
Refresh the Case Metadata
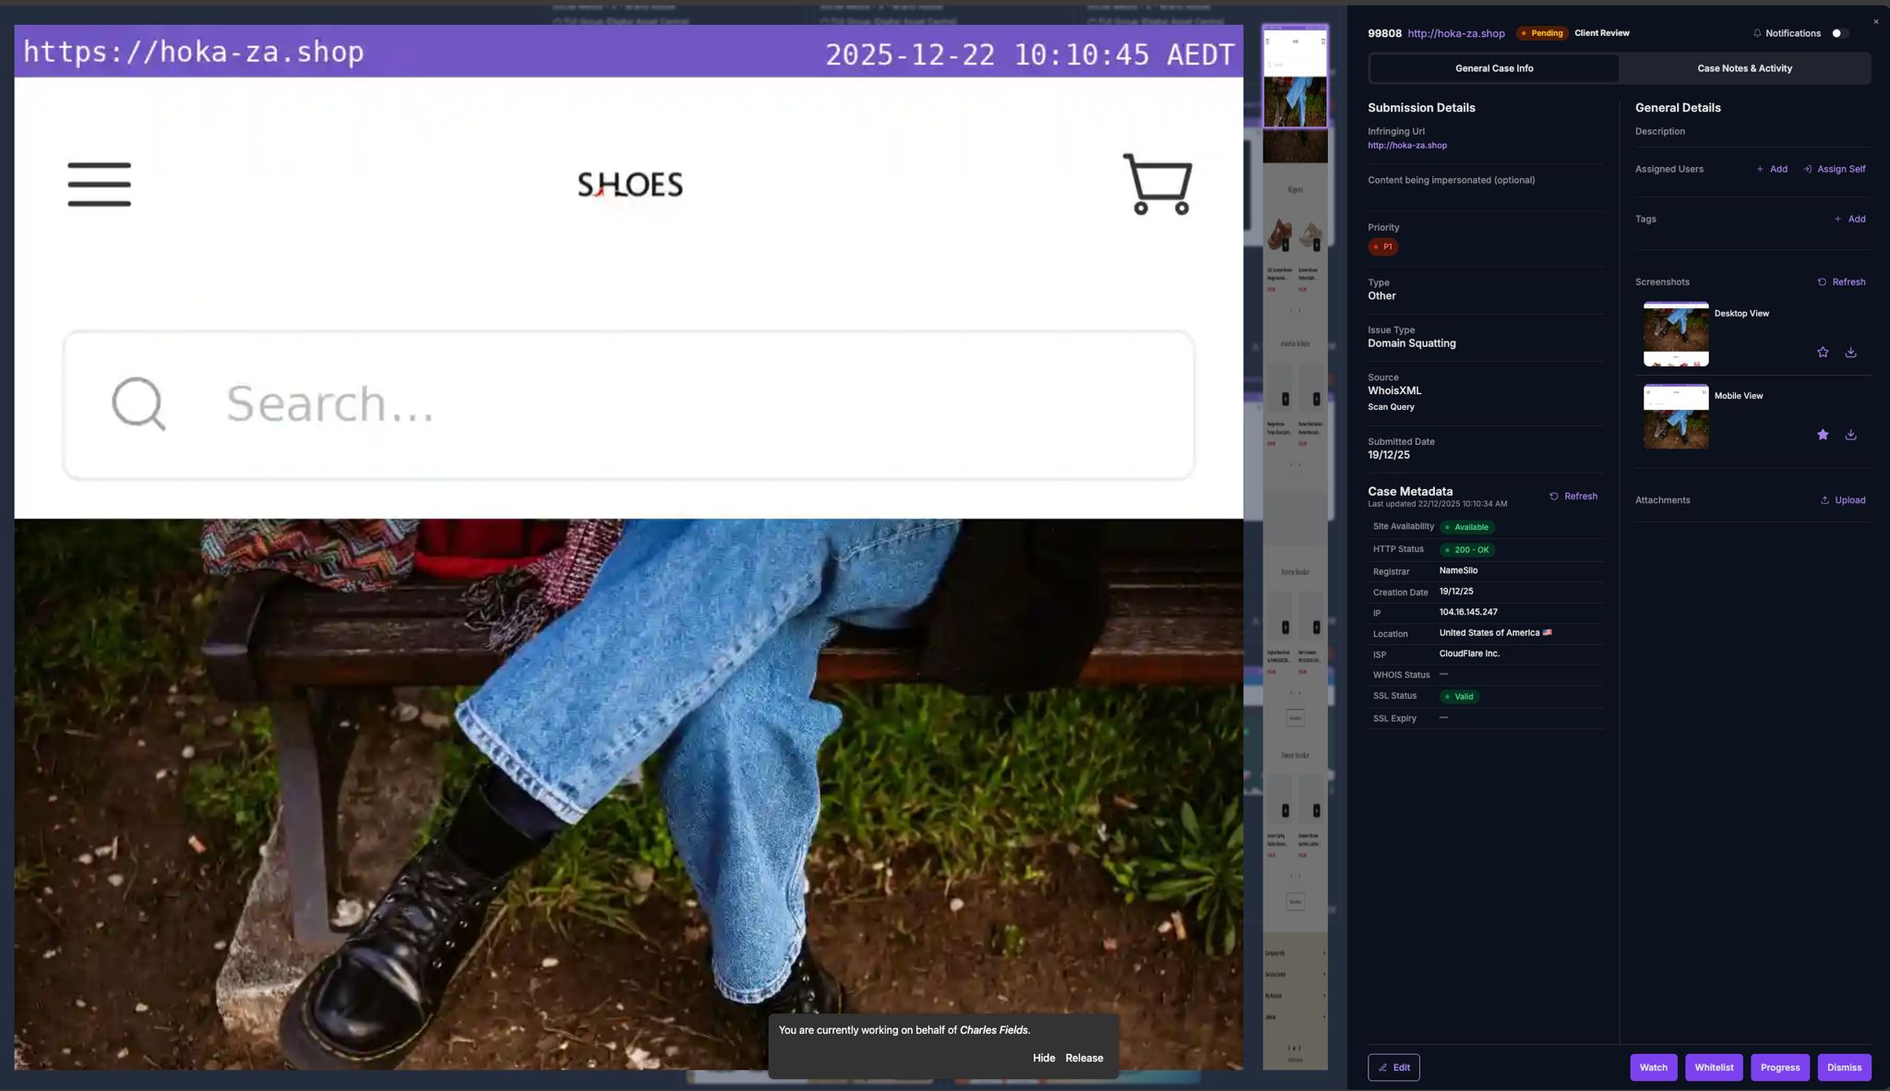pos(1573,497)
